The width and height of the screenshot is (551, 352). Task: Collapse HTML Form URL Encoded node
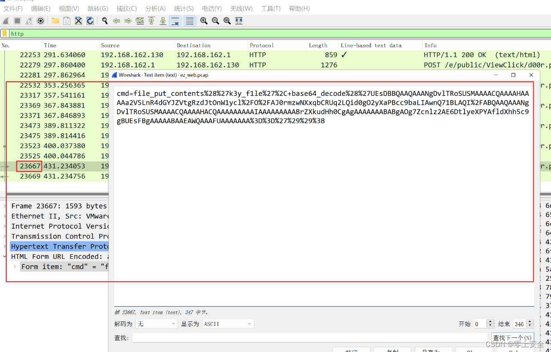tap(5, 256)
